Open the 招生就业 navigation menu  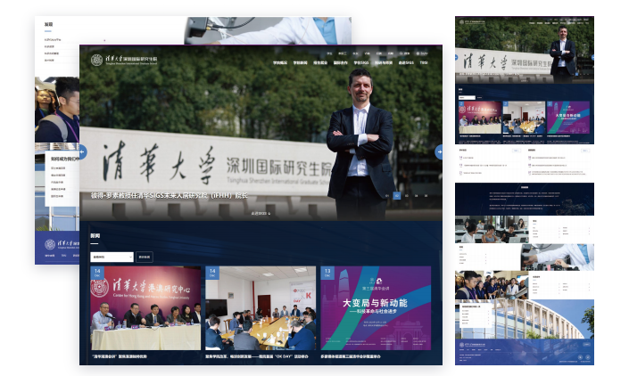320,63
